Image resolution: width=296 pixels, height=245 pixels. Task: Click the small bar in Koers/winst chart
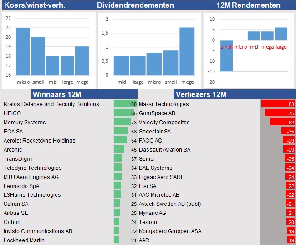point(38,56)
